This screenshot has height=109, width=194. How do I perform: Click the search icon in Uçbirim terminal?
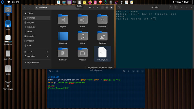pos(170,7)
